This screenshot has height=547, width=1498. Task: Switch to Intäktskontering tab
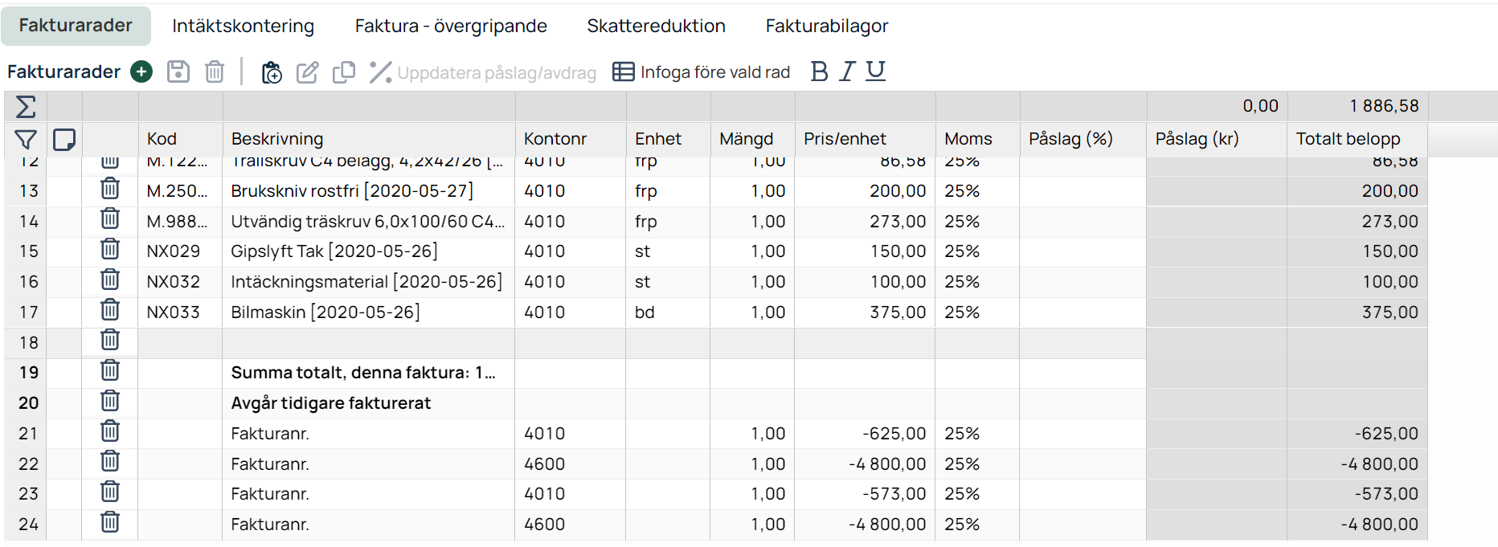tap(243, 26)
